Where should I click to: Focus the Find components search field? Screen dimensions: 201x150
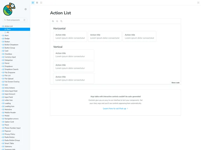[x=15, y=20]
